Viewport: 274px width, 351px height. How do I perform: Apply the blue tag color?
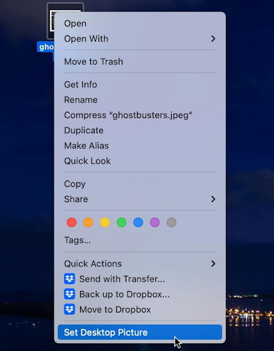(x=138, y=222)
